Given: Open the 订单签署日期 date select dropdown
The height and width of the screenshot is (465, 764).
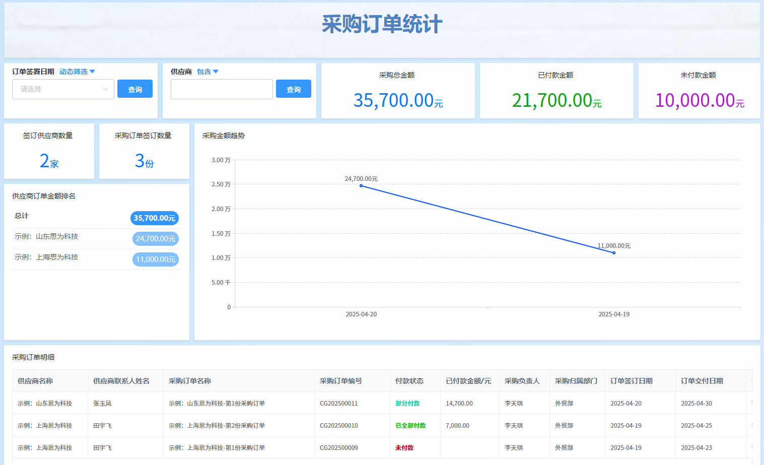Looking at the screenshot, I should [x=63, y=89].
